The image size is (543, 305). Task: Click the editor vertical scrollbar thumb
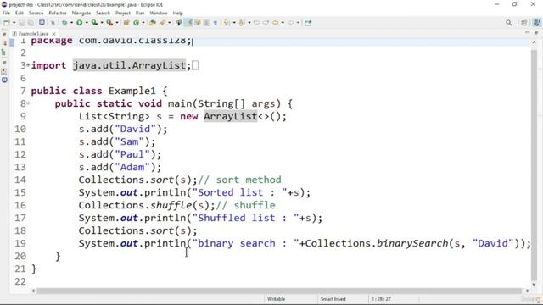click(534, 164)
